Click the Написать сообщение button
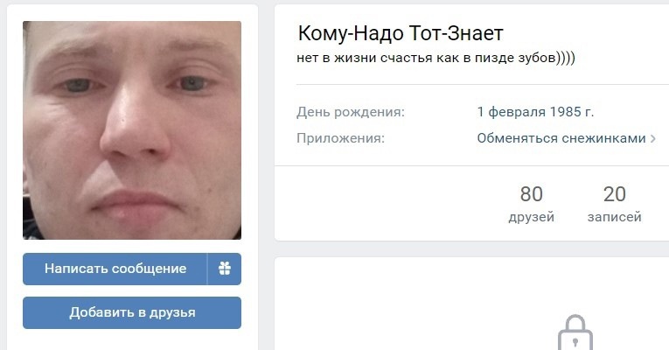This screenshot has height=350, width=669. coord(115,269)
